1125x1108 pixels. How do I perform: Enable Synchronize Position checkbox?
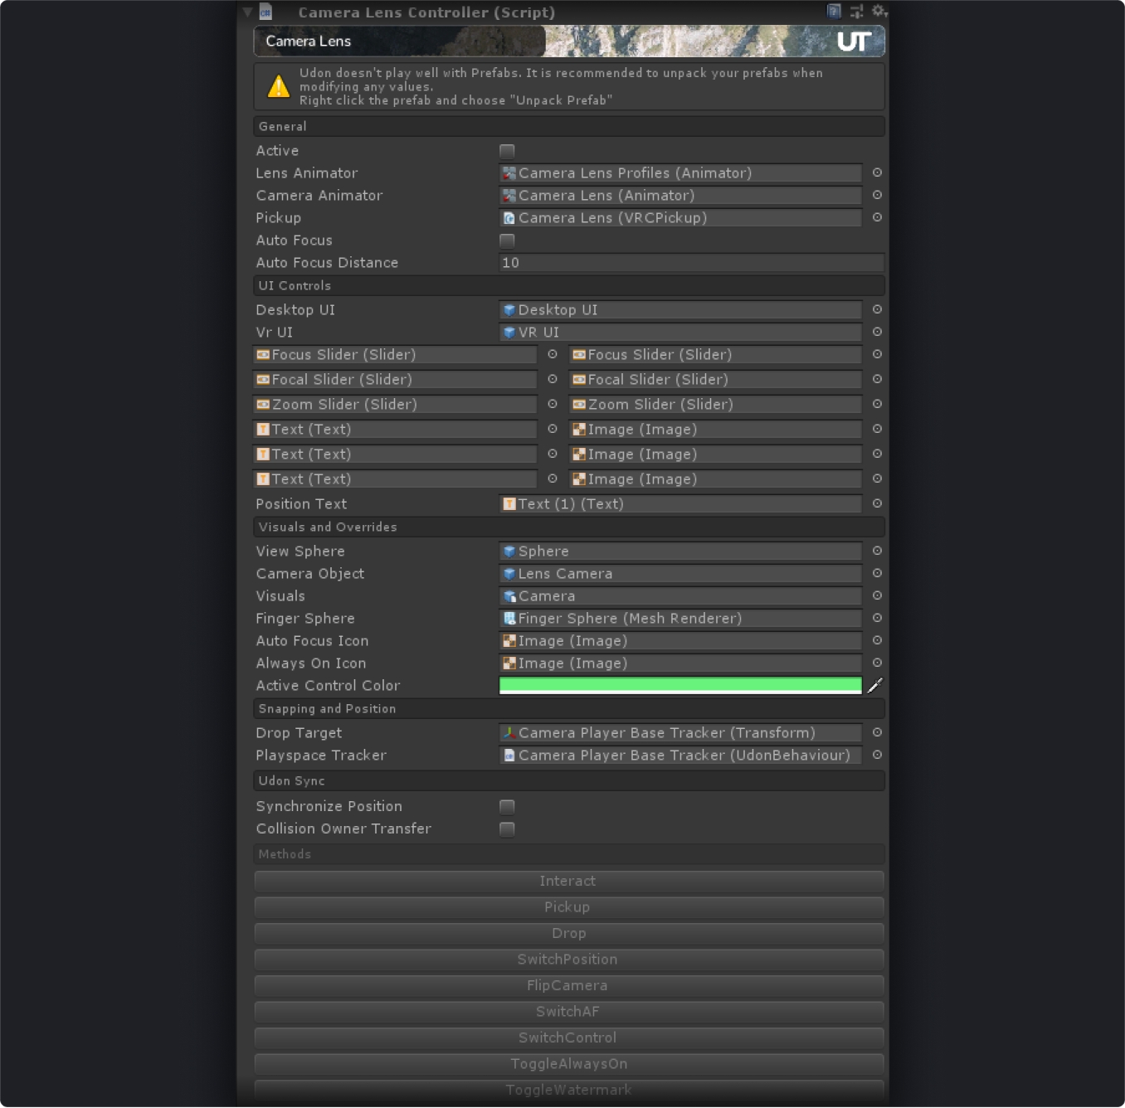507,807
